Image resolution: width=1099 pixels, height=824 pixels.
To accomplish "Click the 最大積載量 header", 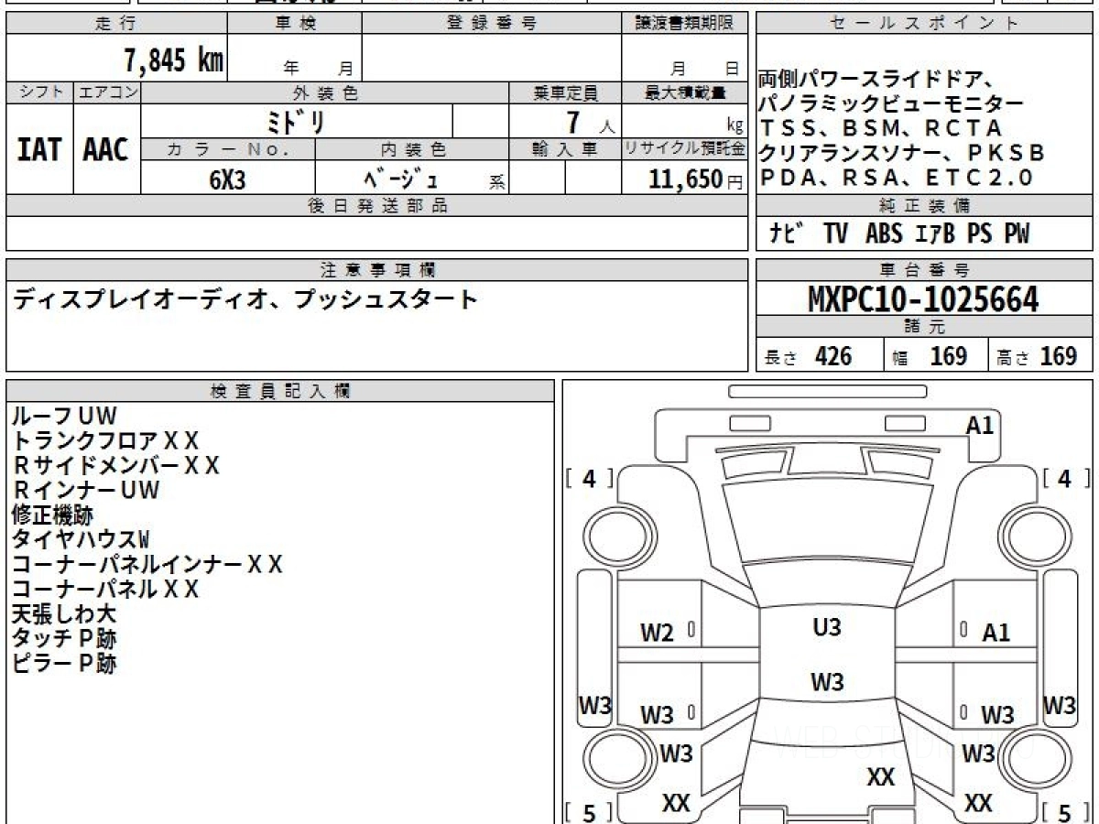I will [x=684, y=92].
